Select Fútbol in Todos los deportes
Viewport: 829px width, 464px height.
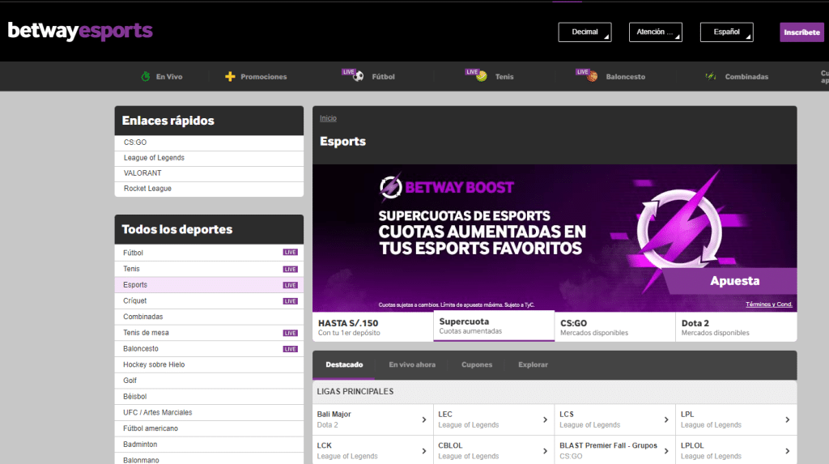209,253
